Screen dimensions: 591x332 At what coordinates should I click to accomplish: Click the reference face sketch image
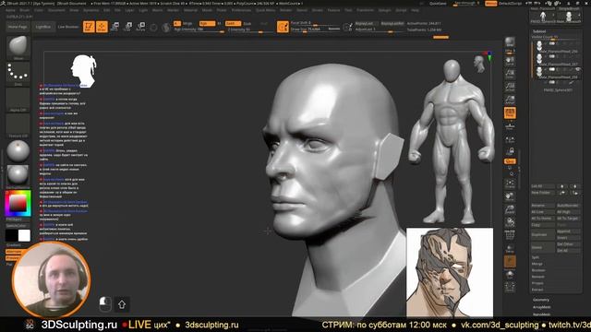click(450, 272)
